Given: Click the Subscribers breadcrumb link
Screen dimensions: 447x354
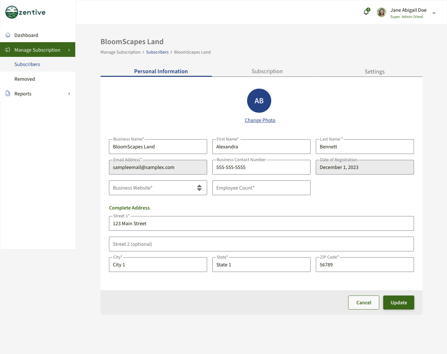Looking at the screenshot, I should tap(157, 52).
